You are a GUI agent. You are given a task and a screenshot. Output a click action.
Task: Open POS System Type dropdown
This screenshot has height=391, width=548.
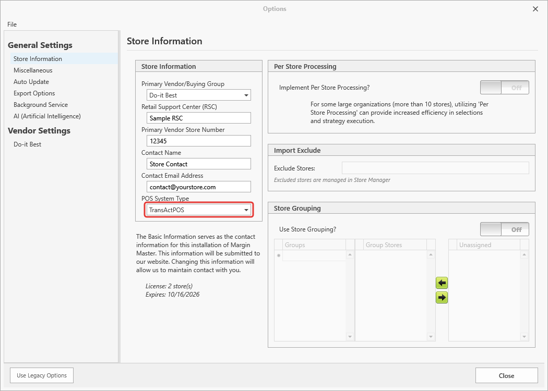click(198, 210)
